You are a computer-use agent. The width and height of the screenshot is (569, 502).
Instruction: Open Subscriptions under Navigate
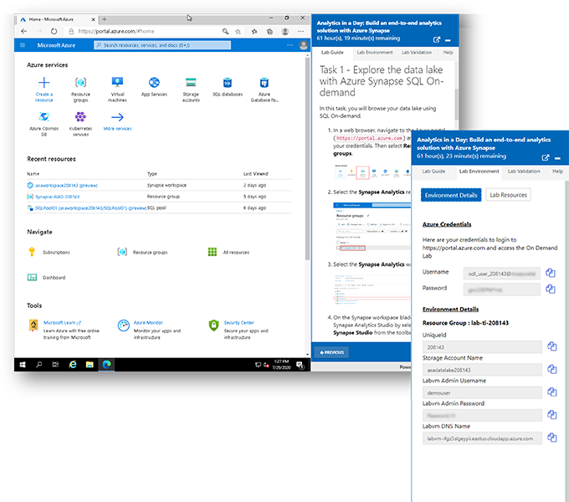56,252
